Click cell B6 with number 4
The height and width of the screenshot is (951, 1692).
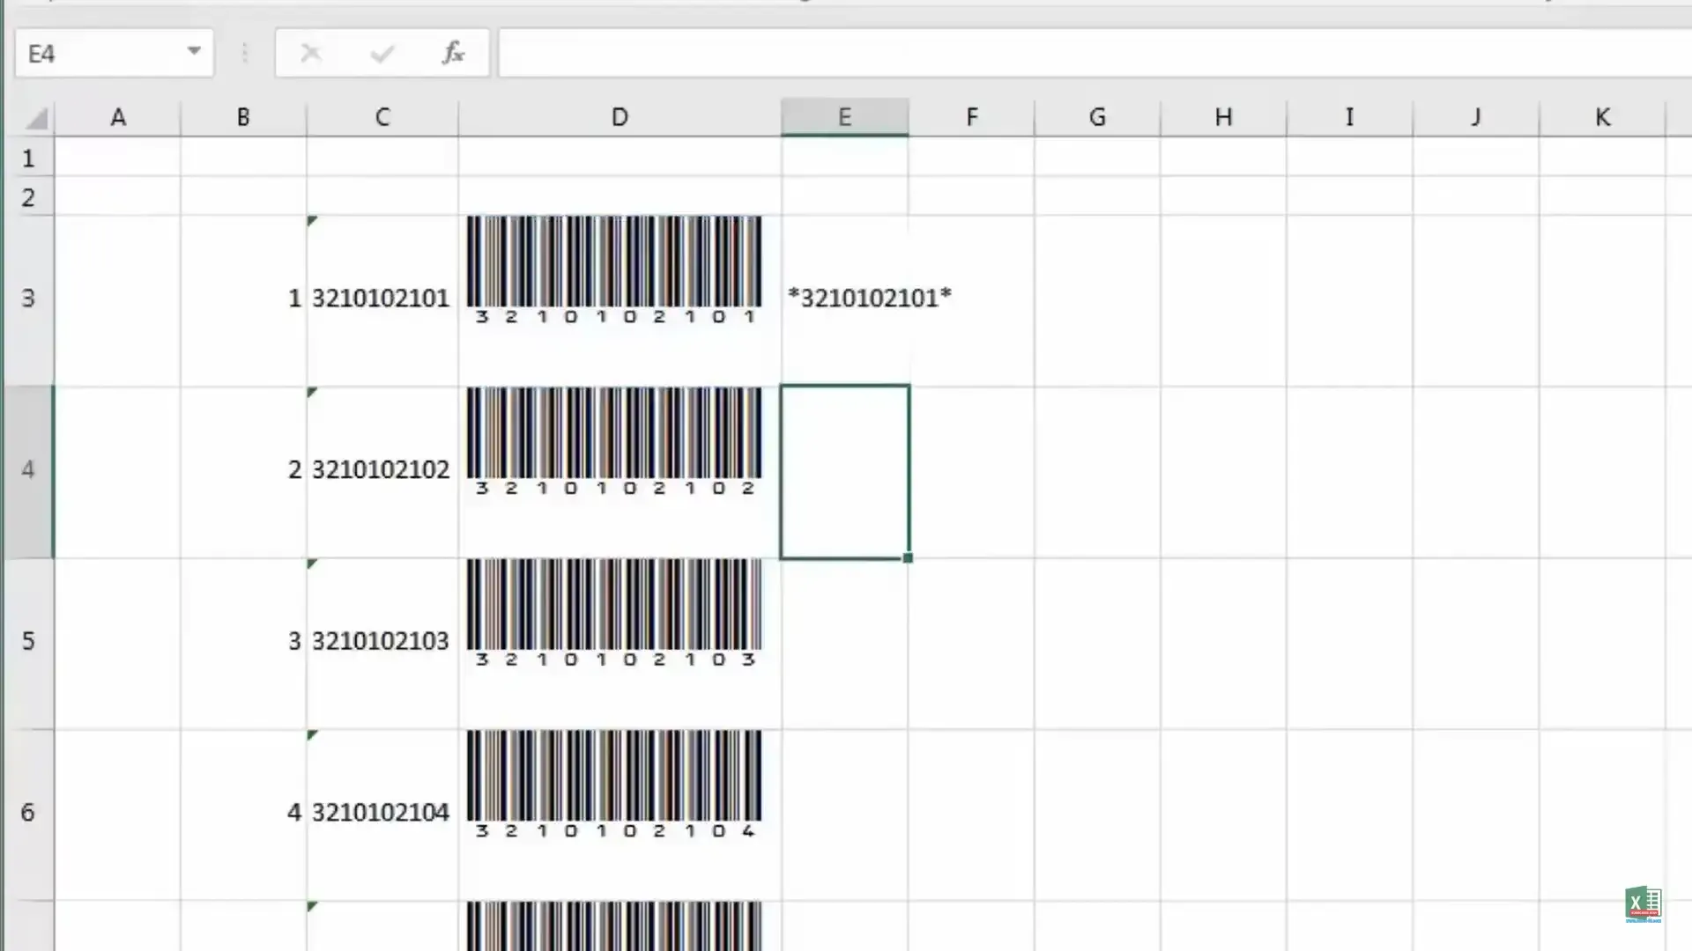point(243,814)
